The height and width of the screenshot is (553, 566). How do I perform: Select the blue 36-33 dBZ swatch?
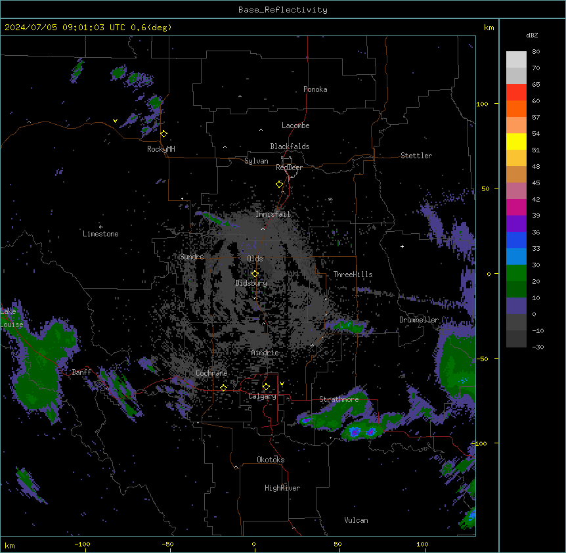(x=516, y=240)
